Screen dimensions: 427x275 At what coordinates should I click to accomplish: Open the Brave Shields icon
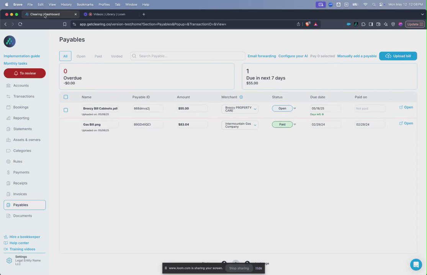(308, 24)
